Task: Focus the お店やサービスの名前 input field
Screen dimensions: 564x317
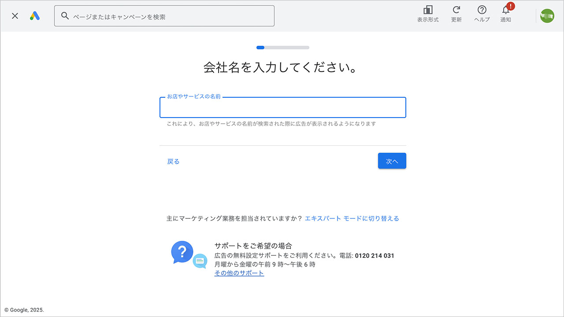Action: pos(282,107)
